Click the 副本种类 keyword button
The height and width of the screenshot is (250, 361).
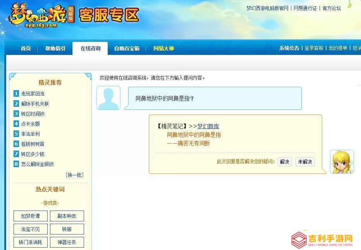(67, 216)
